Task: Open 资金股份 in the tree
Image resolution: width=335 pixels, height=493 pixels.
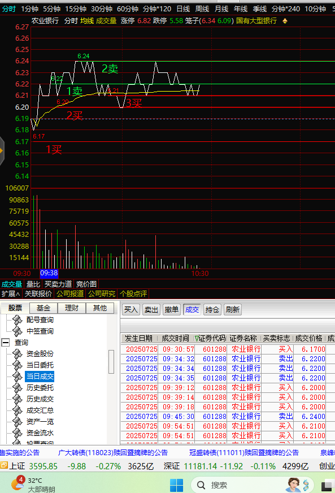Action: click(x=40, y=354)
